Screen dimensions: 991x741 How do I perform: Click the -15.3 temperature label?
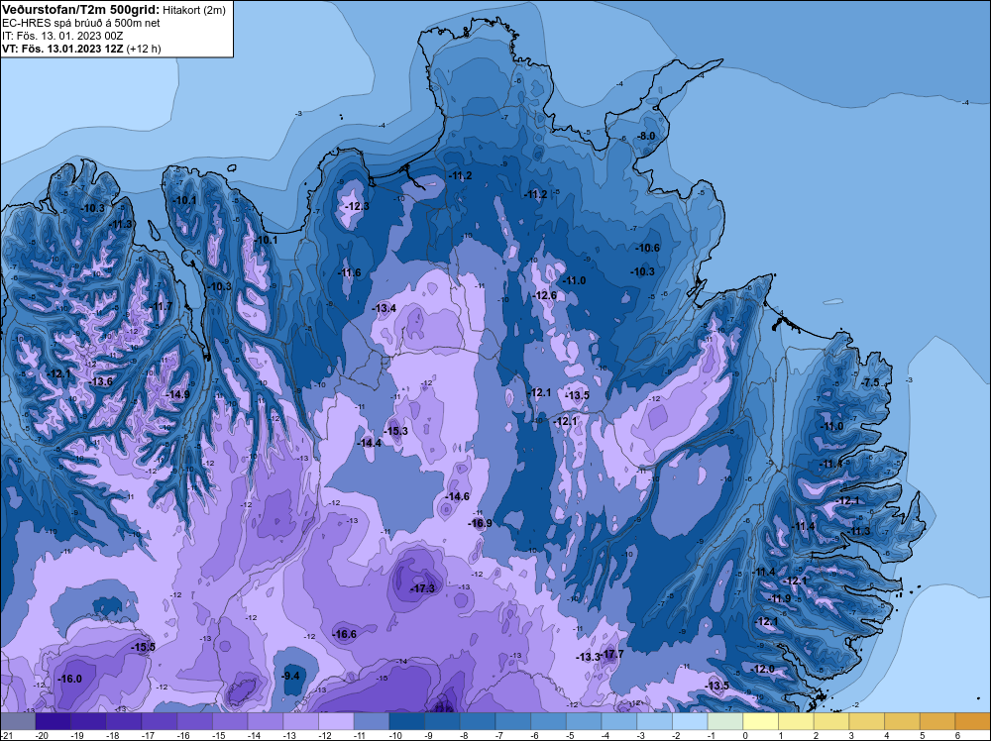point(396,432)
